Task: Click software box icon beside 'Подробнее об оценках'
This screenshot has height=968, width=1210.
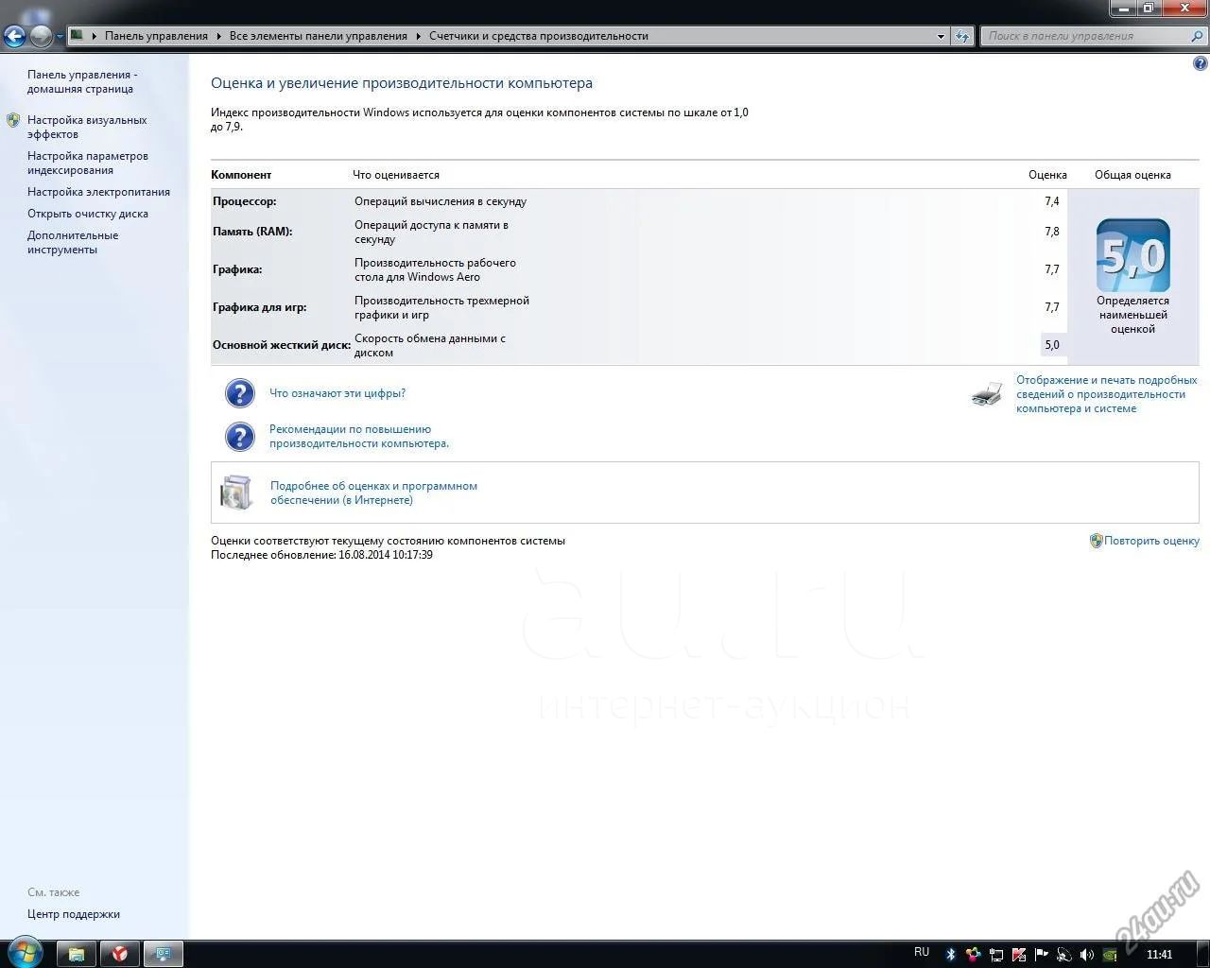Action: pos(237,493)
